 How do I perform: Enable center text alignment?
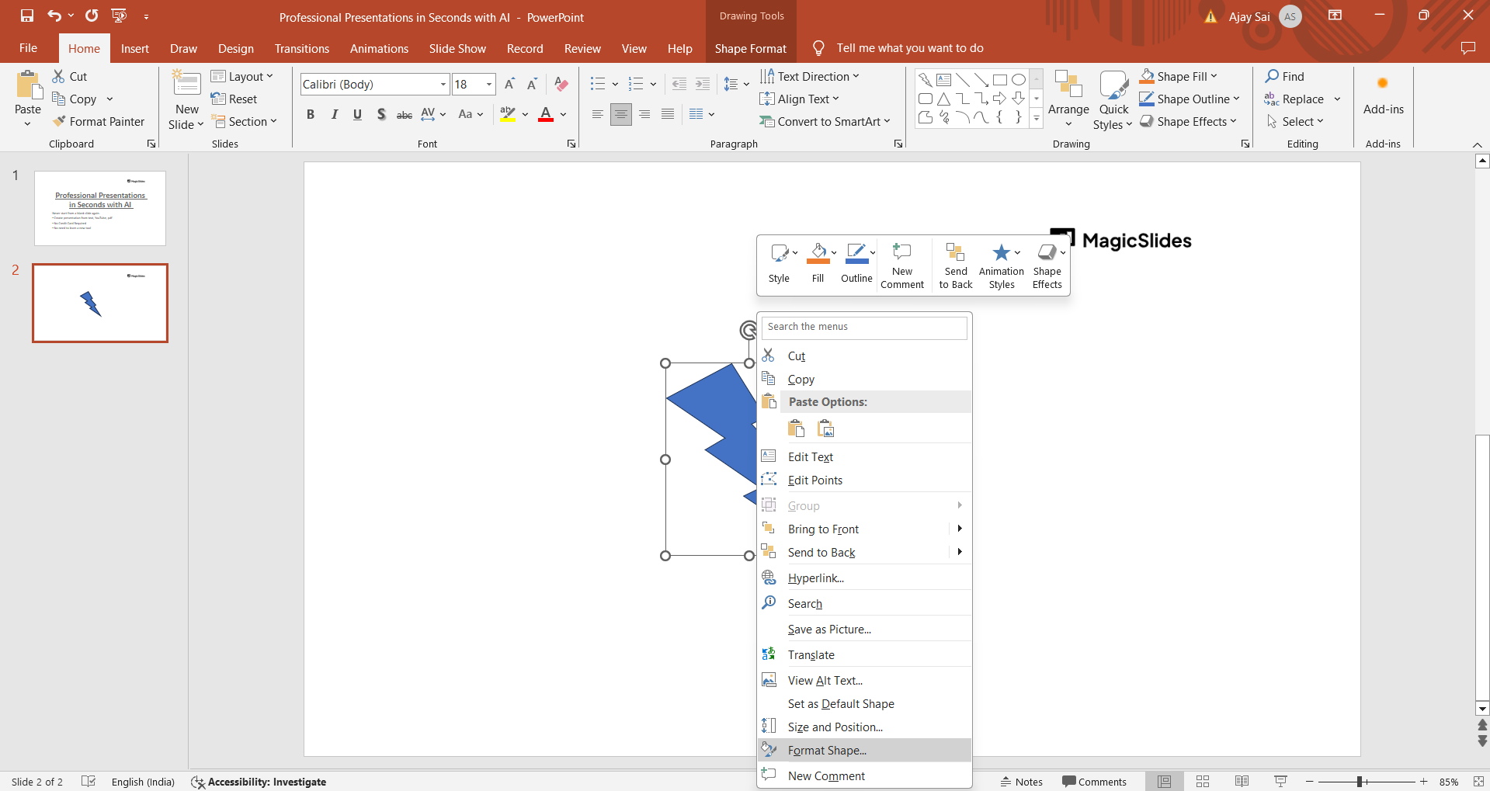620,115
